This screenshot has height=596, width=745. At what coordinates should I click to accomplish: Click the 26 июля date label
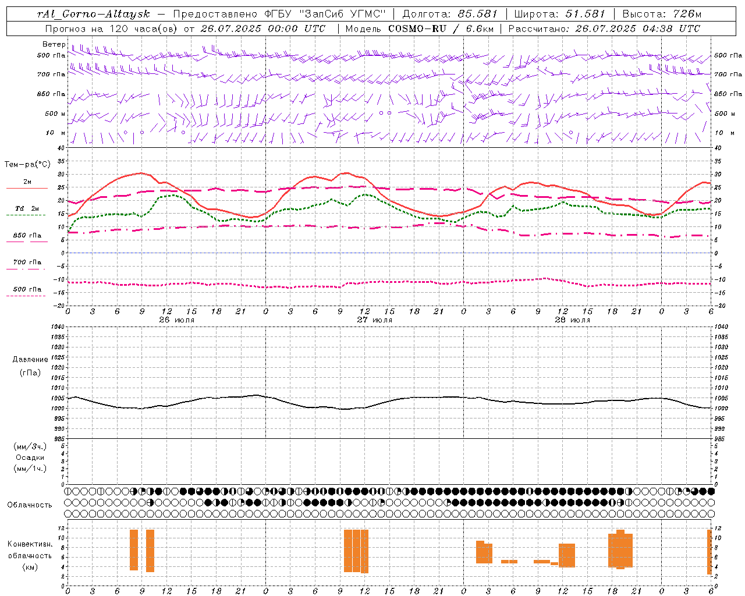[177, 320]
